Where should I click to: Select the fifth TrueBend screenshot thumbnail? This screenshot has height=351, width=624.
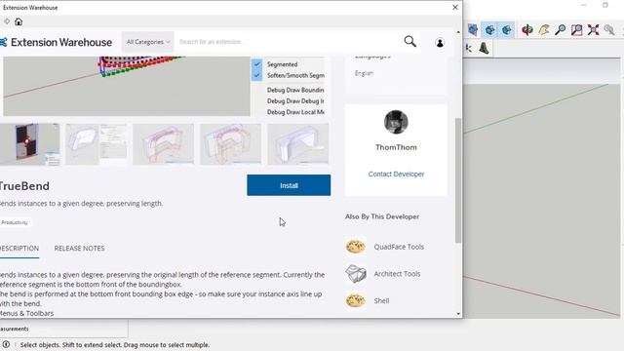[298, 144]
